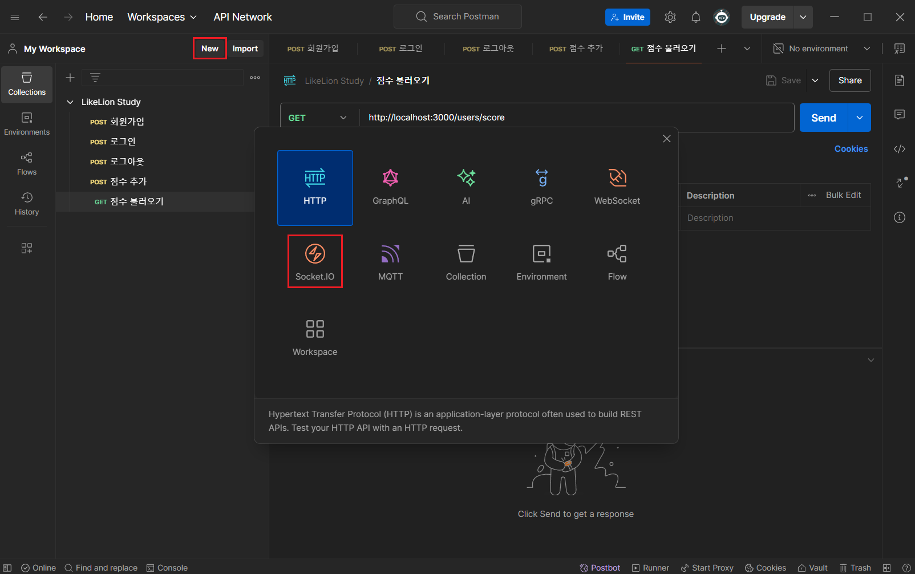The image size is (915, 574).
Task: Open the environment quick look icon
Action: (900, 48)
